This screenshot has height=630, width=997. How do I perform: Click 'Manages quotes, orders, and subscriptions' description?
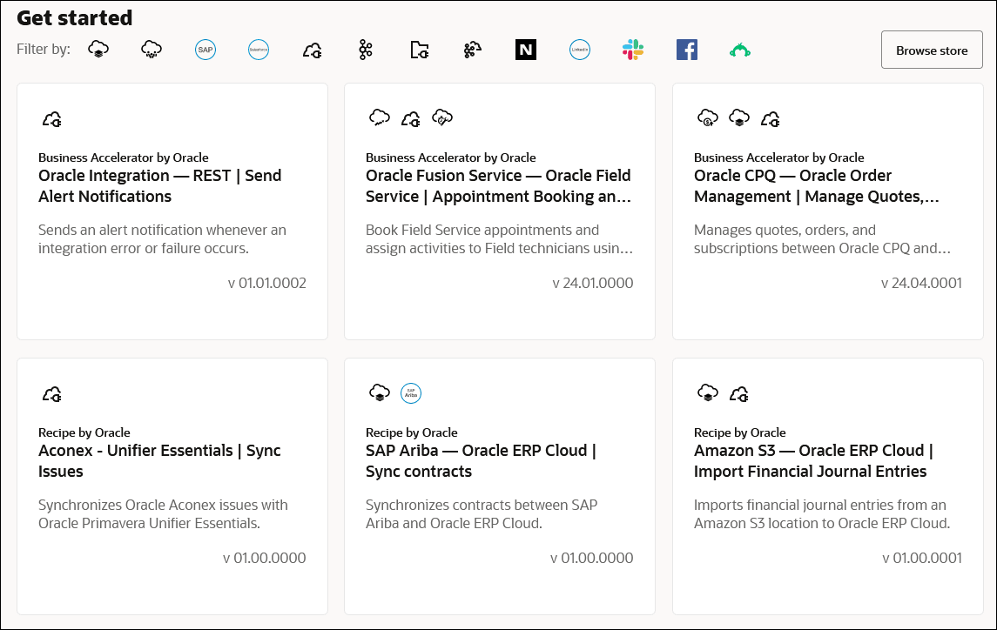tap(822, 239)
